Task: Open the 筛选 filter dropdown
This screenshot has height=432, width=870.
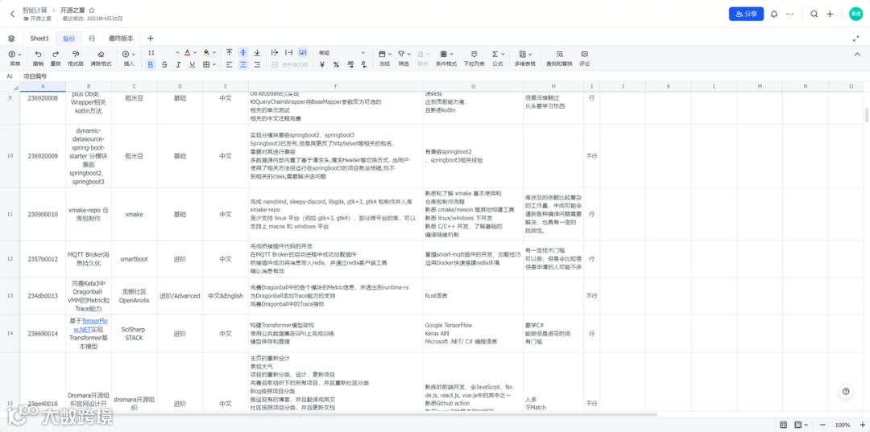Action: (404, 58)
